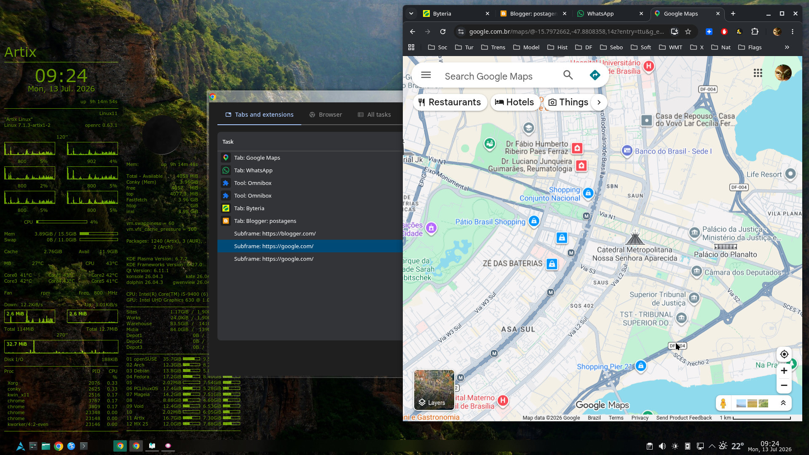Open the Chrome three-dot menu

click(x=793, y=32)
